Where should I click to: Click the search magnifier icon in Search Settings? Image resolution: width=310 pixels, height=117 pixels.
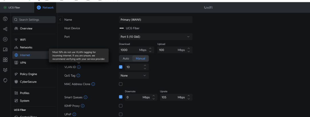[x=16, y=20]
